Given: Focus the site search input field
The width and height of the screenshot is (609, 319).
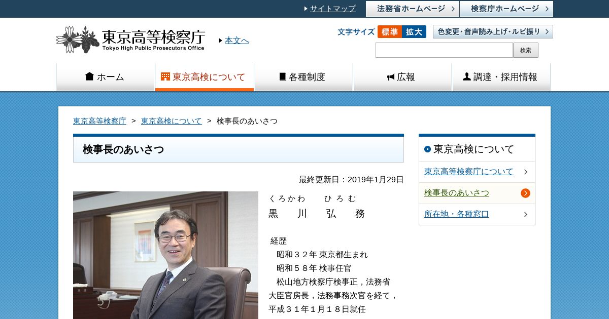Looking at the screenshot, I should (444, 50).
